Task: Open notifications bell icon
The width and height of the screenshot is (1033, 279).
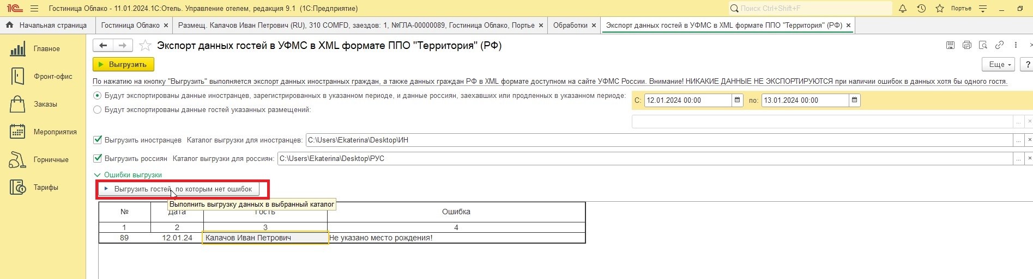Action: tap(903, 9)
